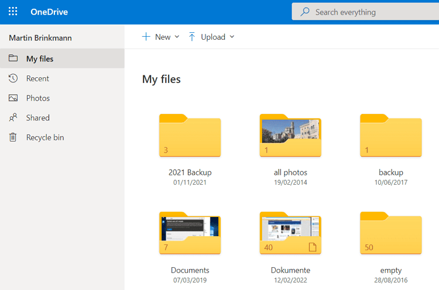This screenshot has height=290, width=439.
Task: Click the Recent clock icon
Action: pos(13,78)
